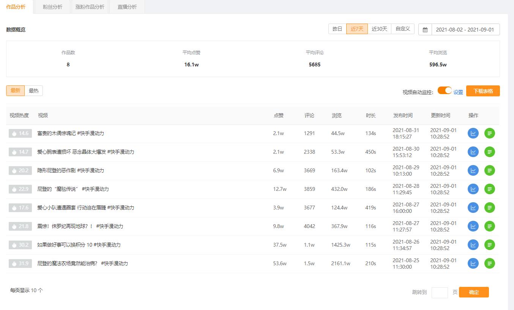Click green list icon for 屁登的魔法农场 video

click(x=490, y=263)
